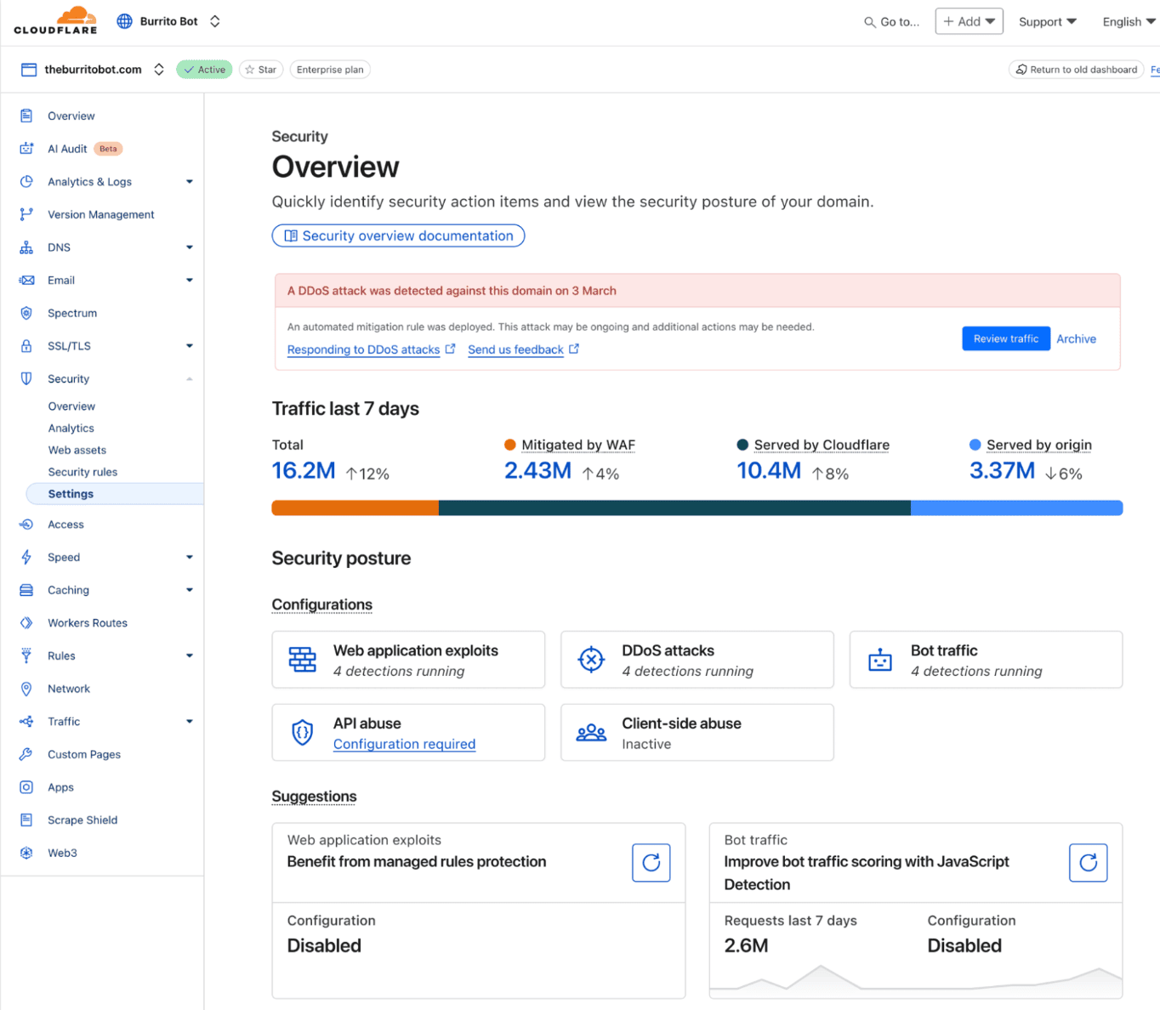Viewport: 1160px width, 1010px height.
Task: Click the Spectrum shield icon
Action: pos(26,313)
